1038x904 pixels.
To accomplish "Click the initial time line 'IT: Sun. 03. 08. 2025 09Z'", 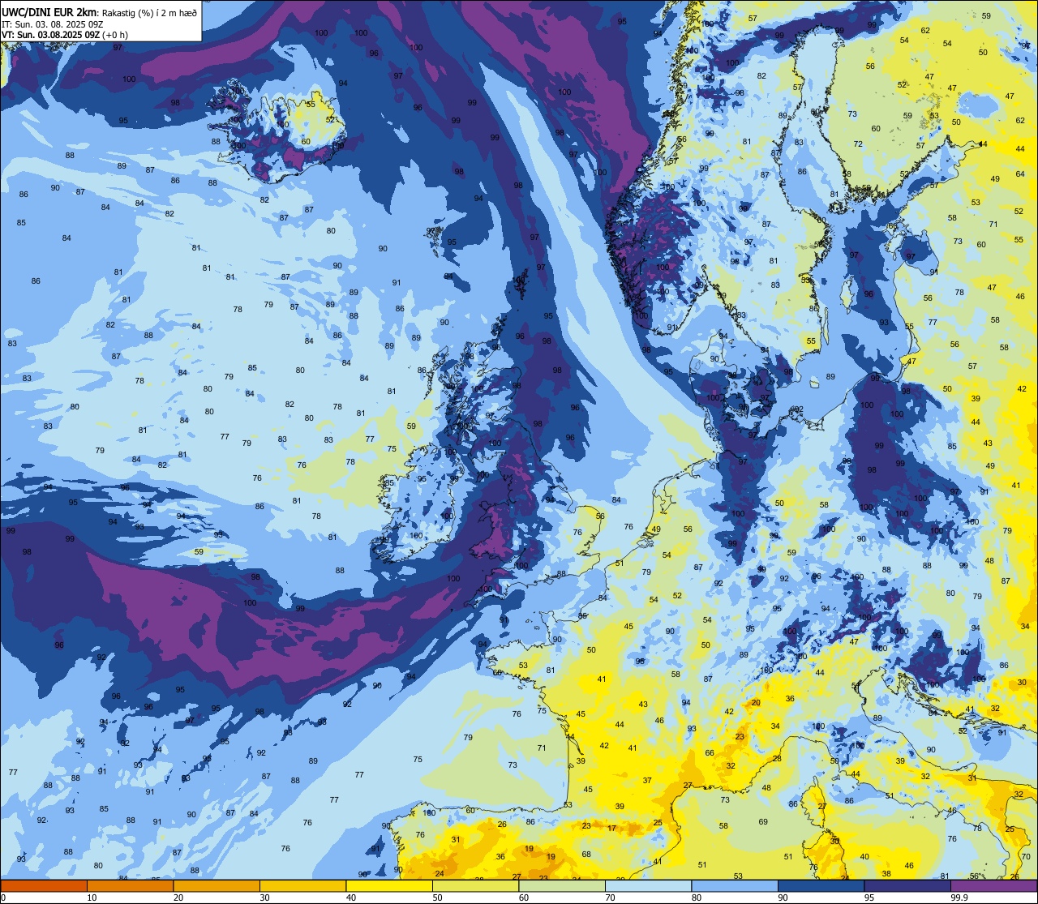I will click(53, 24).
